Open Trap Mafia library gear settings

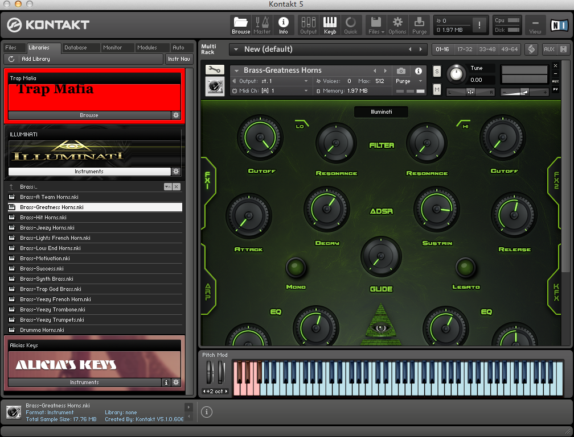(176, 115)
